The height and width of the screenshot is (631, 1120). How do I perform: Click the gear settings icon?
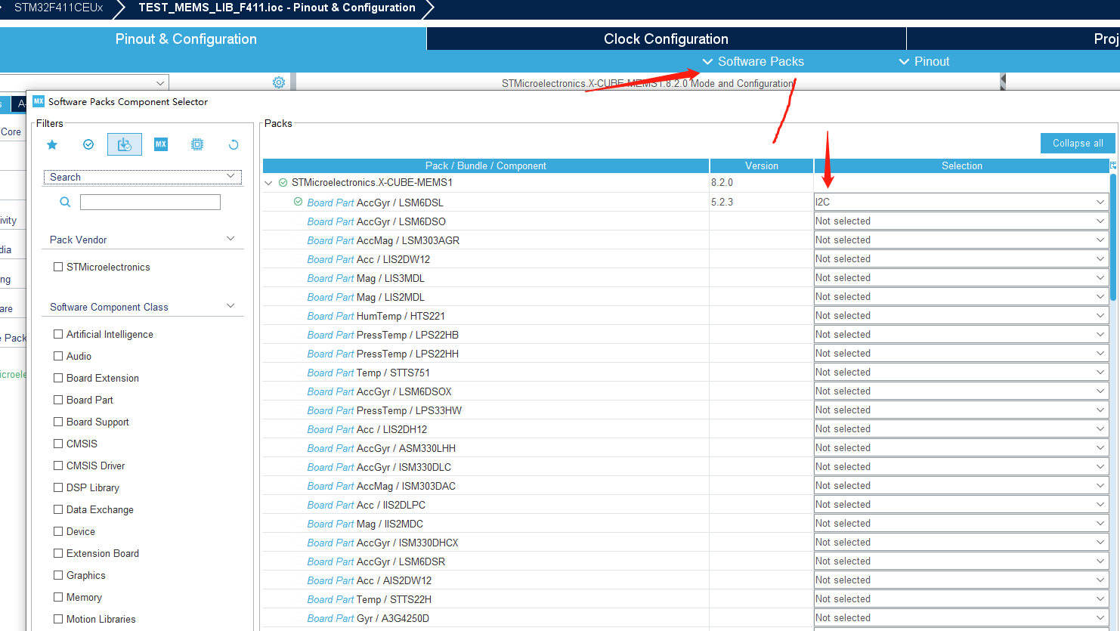point(279,82)
